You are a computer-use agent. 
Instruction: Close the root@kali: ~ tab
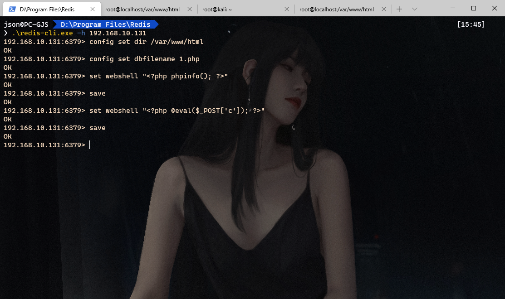pyautogui.click(x=287, y=9)
